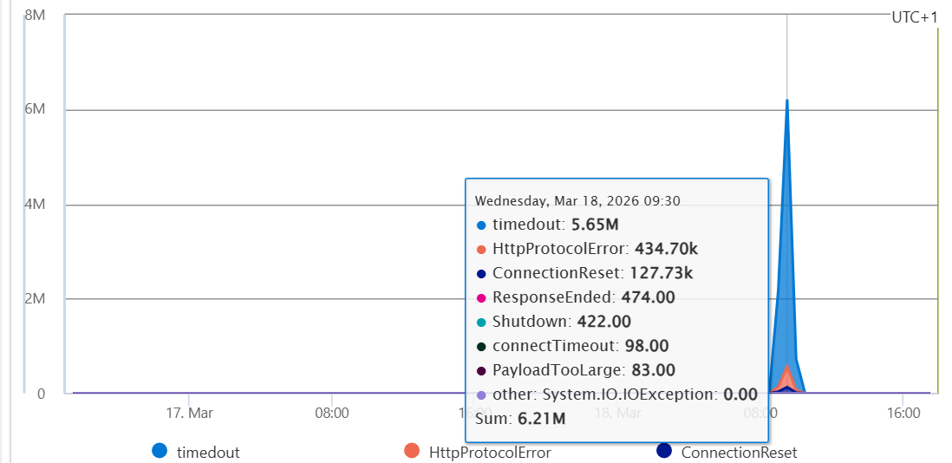
Task: Click the teal Shutdown bullet in tooltip
Action: point(481,322)
